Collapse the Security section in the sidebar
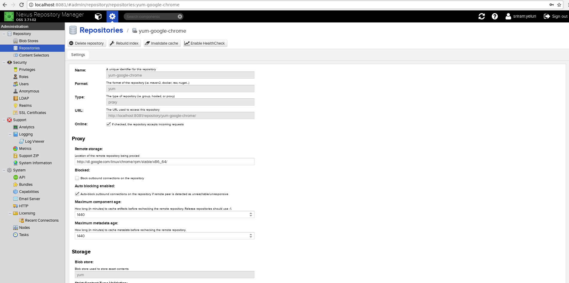 point(4,62)
